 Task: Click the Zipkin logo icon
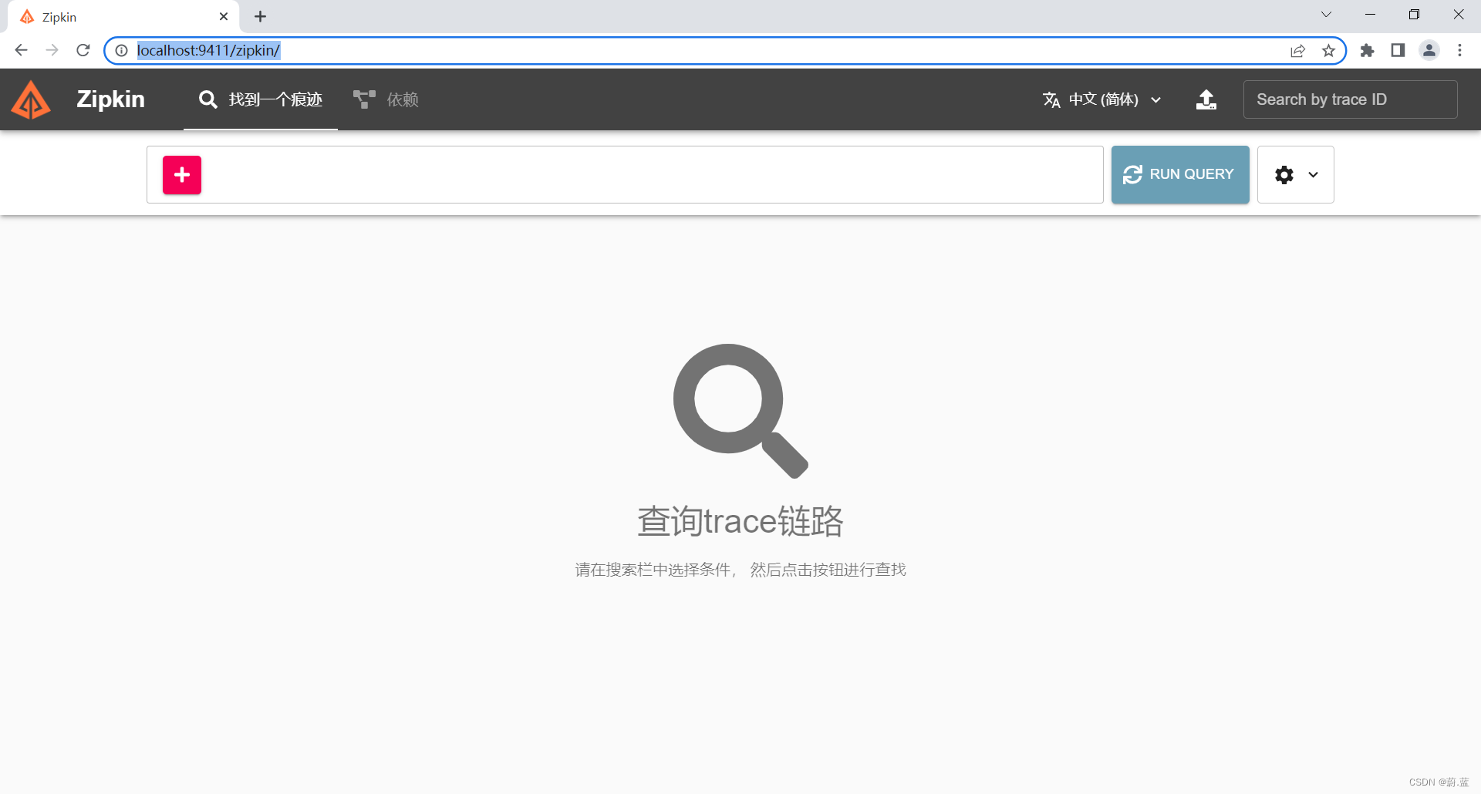[31, 99]
